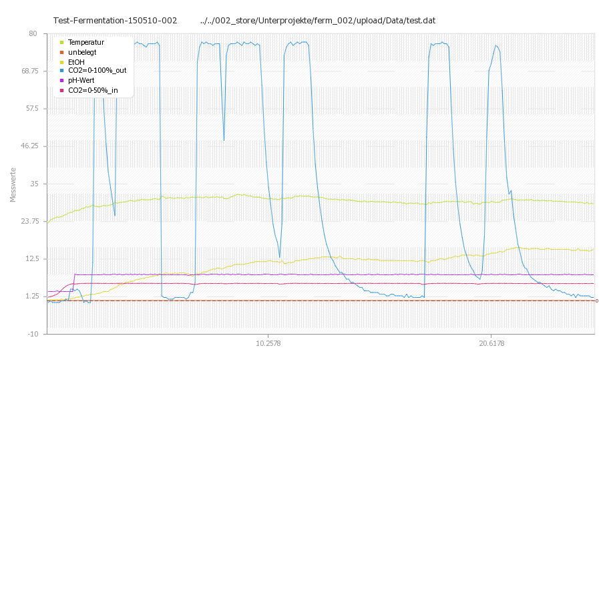
Task: Click the yellow EtOH legend color square
Action: (61, 61)
